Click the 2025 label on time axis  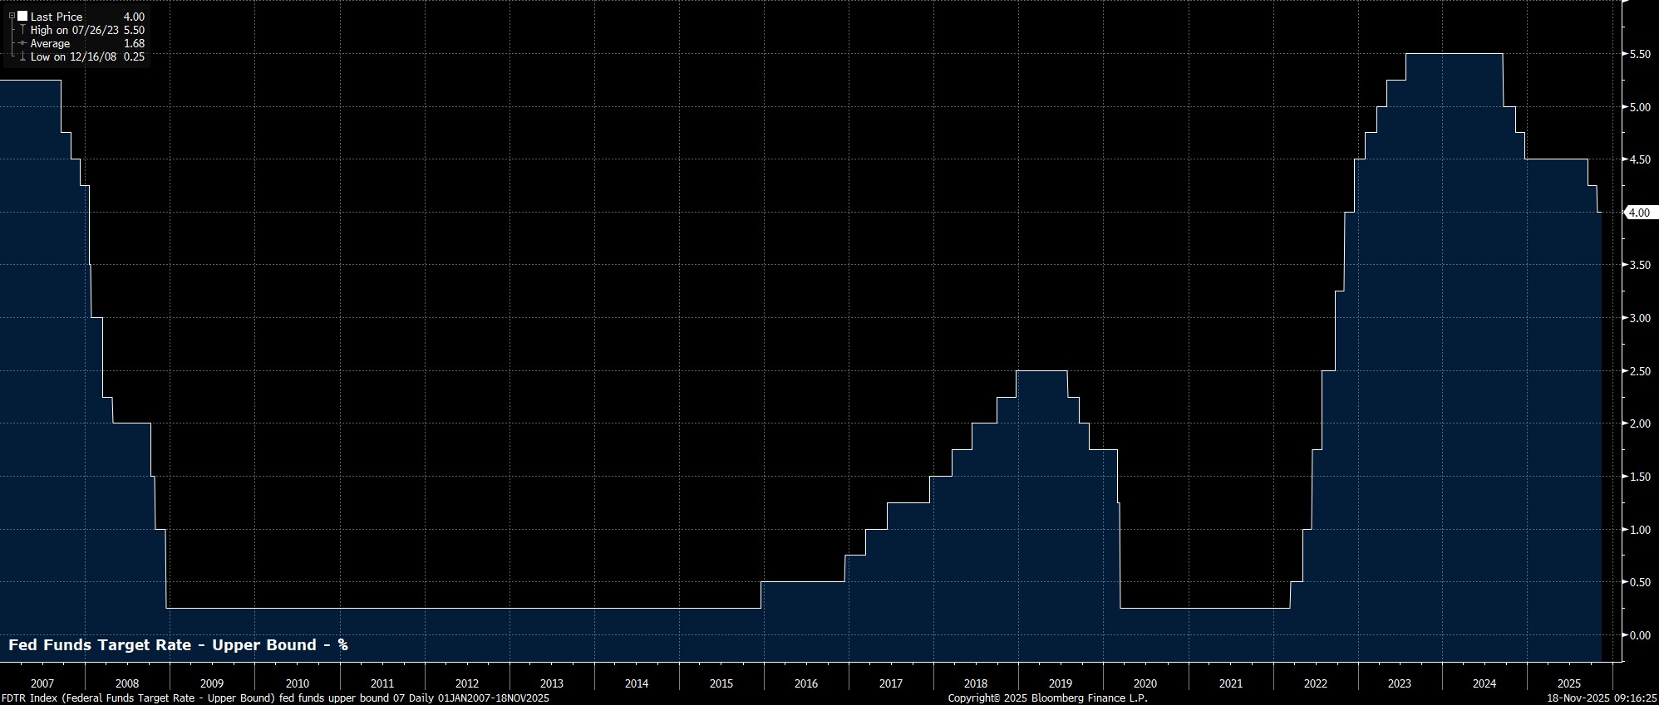point(1568,683)
